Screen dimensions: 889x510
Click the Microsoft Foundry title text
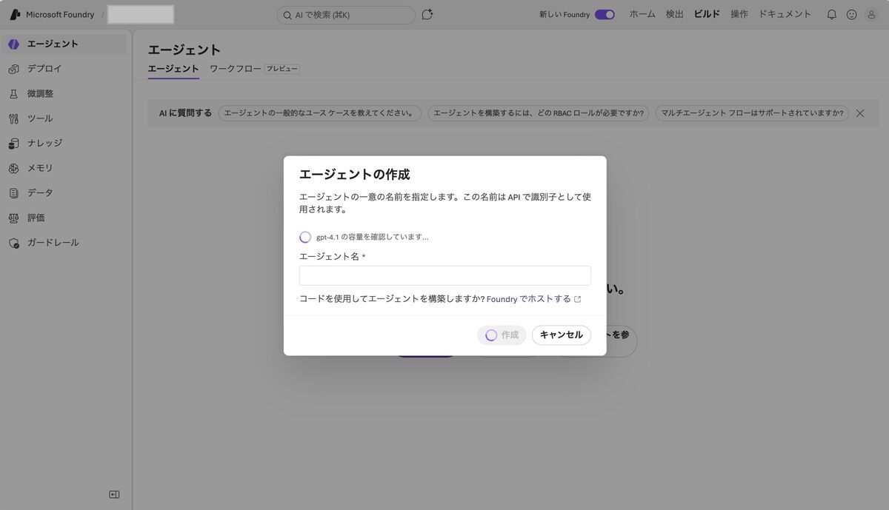point(60,15)
